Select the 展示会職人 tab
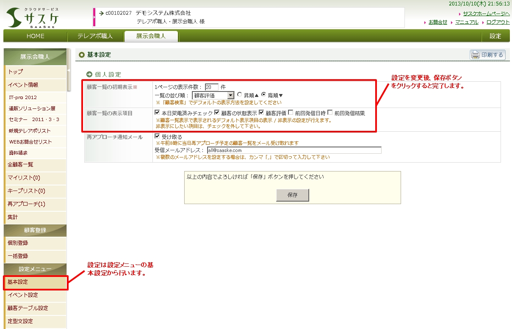 (151, 36)
